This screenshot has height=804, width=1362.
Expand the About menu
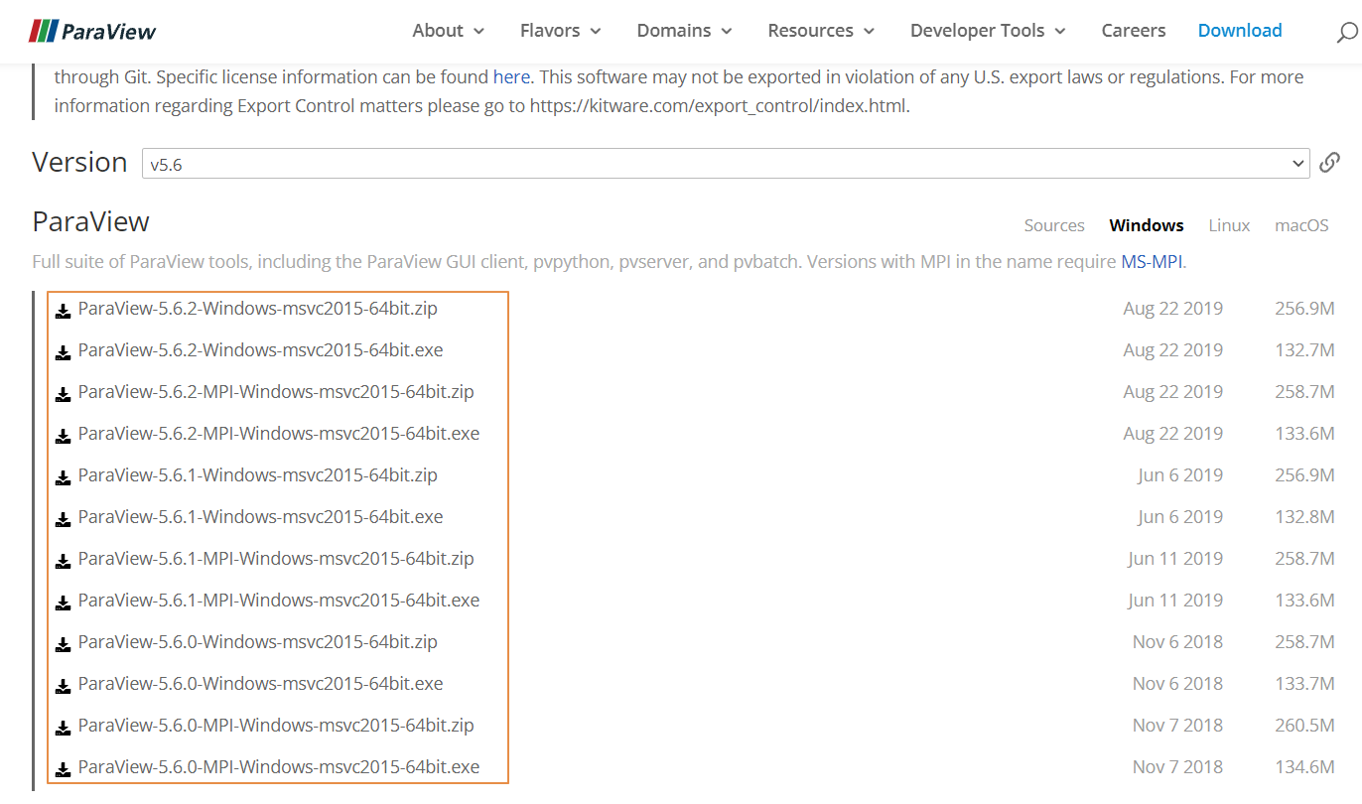pos(449,31)
